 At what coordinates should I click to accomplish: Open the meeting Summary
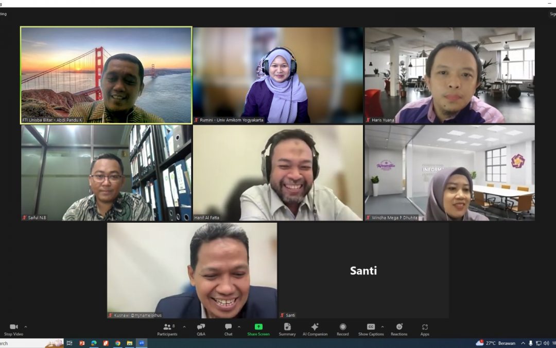coord(287,328)
